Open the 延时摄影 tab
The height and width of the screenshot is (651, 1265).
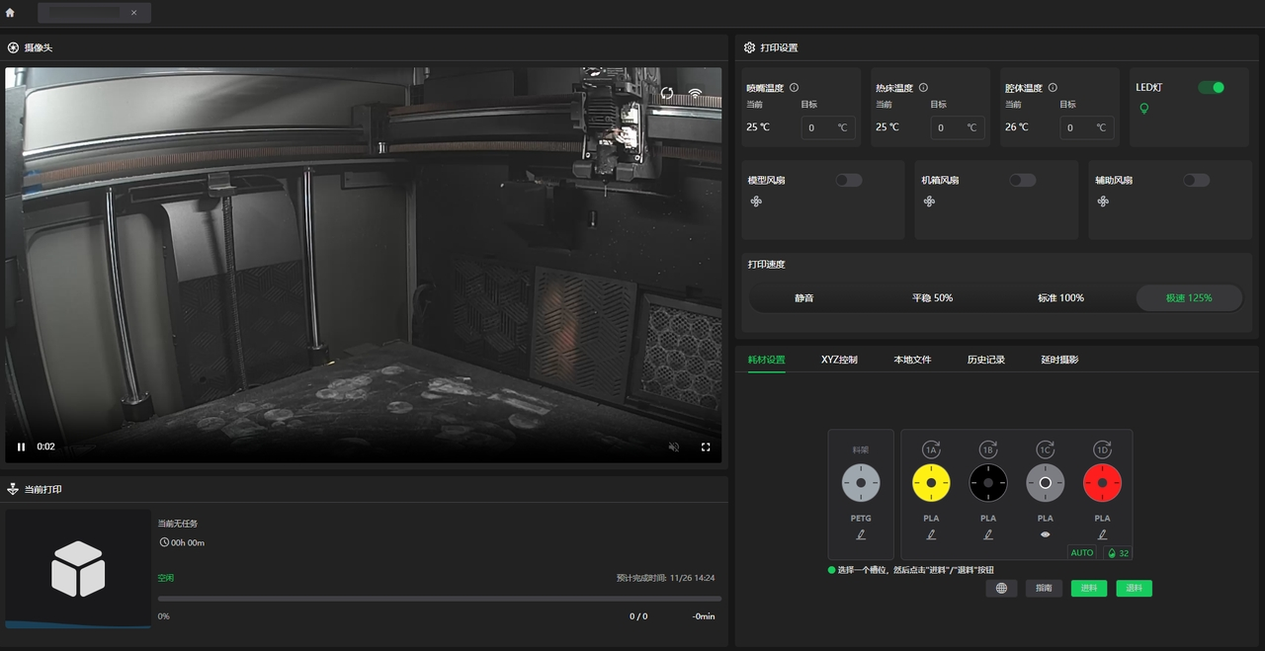tap(1059, 360)
